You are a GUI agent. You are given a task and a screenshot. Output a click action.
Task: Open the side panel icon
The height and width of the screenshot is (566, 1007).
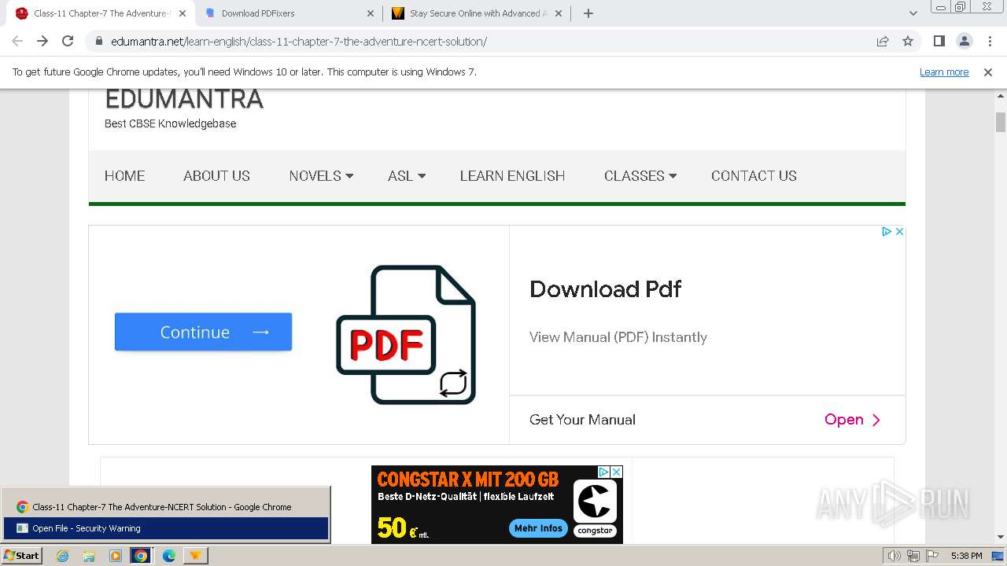(x=939, y=41)
